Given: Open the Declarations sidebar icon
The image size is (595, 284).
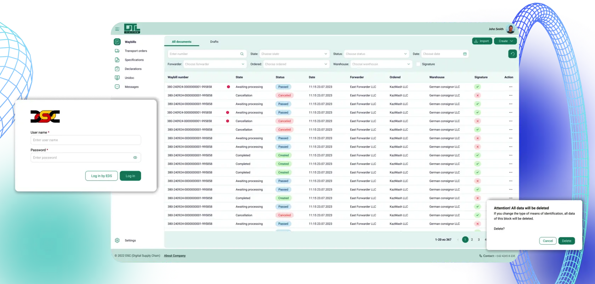Looking at the screenshot, I should 117,69.
